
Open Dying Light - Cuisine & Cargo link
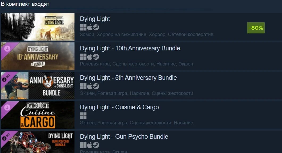click(119, 107)
